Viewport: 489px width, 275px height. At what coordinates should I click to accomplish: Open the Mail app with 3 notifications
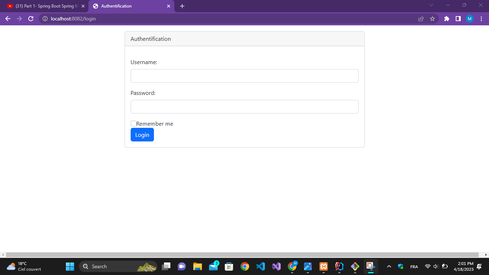[214, 266]
